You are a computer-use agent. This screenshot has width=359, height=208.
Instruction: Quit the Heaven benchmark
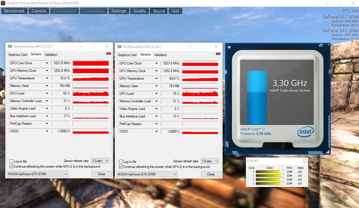pos(175,11)
